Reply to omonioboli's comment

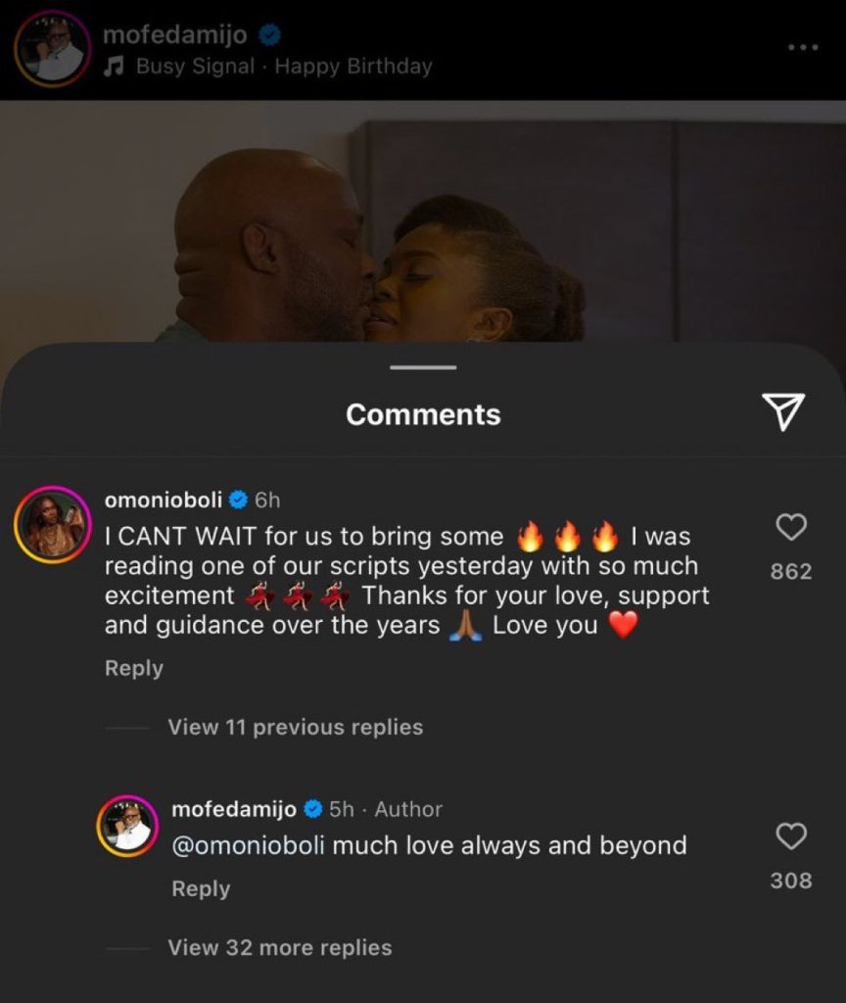pos(134,668)
